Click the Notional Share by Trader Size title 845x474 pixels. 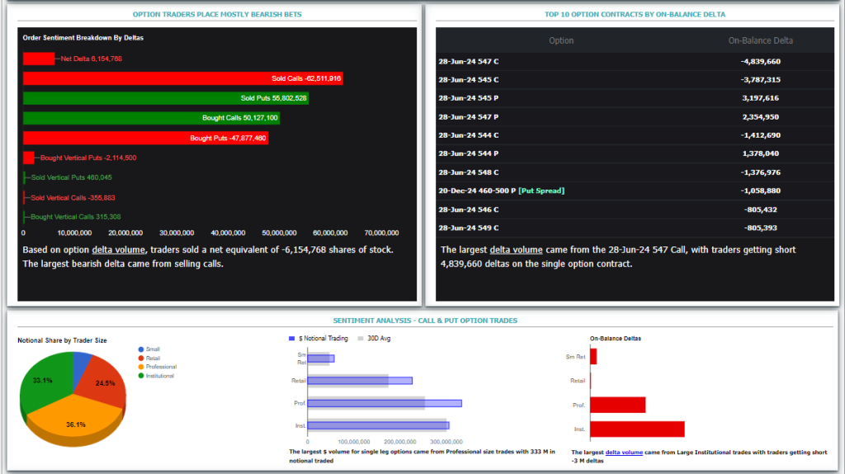coord(62,340)
